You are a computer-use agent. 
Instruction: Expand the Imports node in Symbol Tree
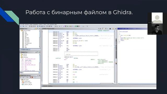tap(20, 54)
